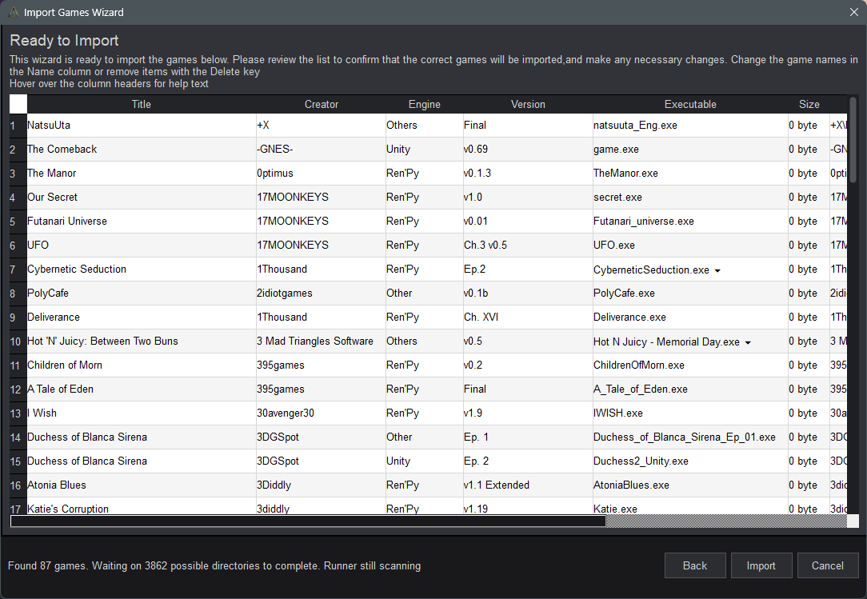Select A Tale of Eden title cell
The image size is (867, 599).
[x=142, y=389]
